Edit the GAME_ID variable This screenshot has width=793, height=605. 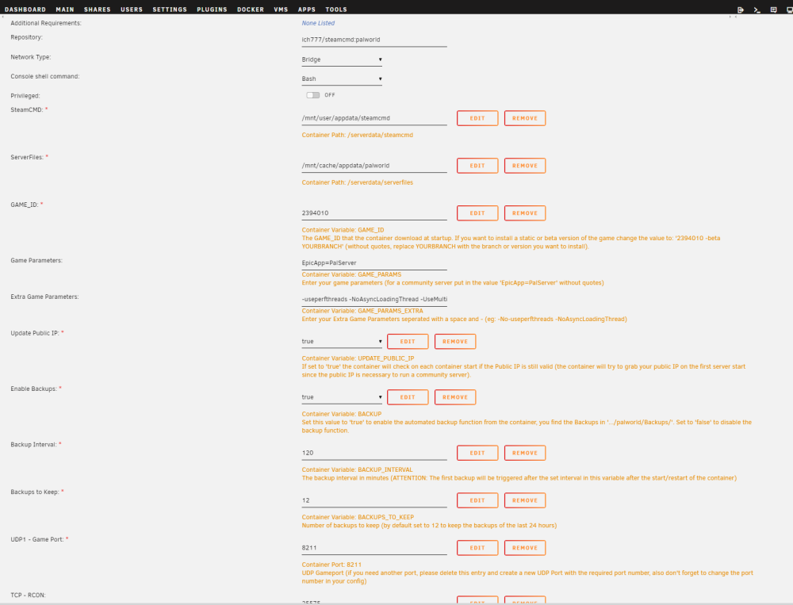477,213
